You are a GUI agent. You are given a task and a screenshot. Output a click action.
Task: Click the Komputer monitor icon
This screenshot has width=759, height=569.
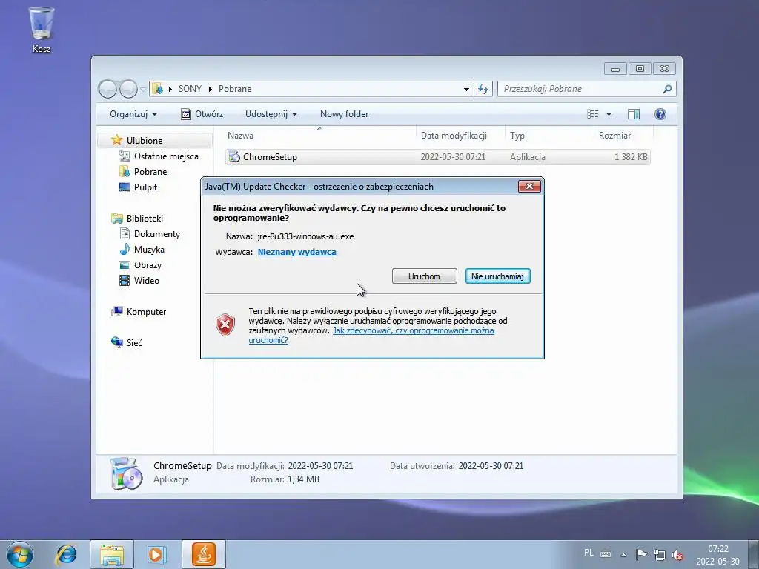click(x=116, y=312)
